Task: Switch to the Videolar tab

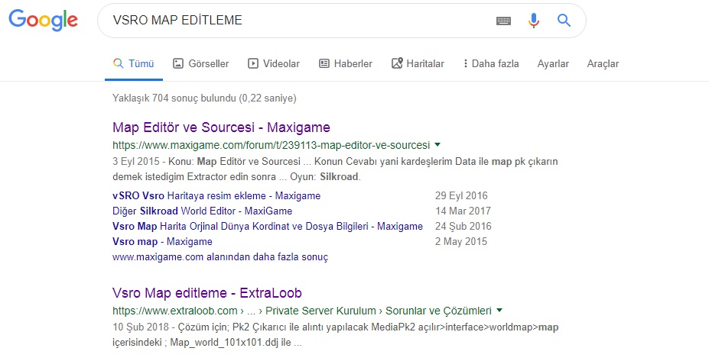Action: pyautogui.click(x=274, y=63)
